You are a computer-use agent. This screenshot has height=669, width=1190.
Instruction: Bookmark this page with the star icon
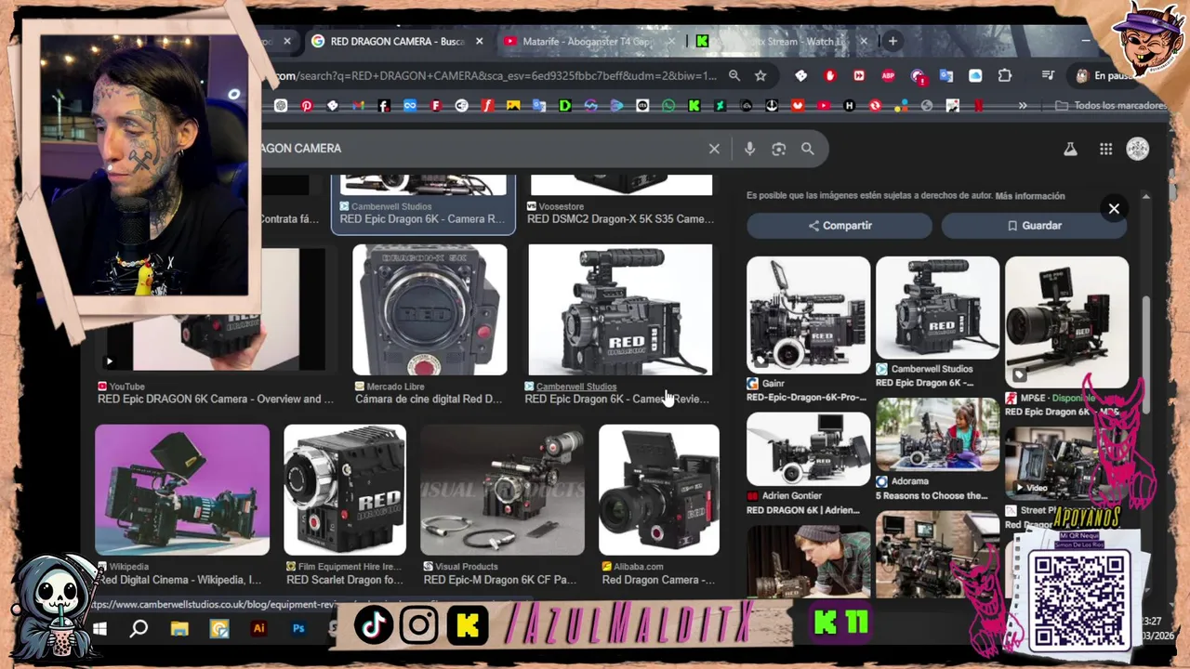point(760,76)
